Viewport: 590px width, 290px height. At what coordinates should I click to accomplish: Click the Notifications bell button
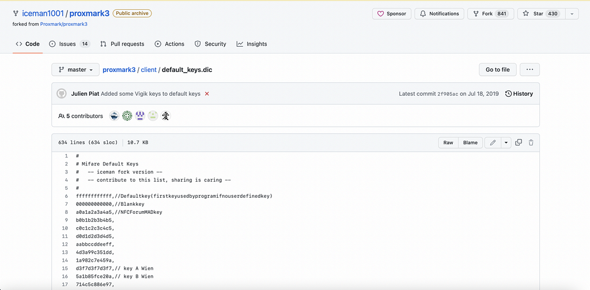(439, 14)
